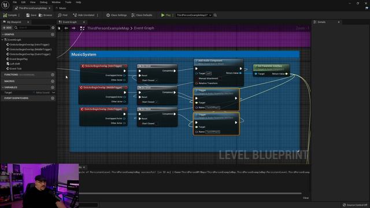The height and width of the screenshot is (208, 370).
Task: Open the Tools menu
Action: pos(68,2)
